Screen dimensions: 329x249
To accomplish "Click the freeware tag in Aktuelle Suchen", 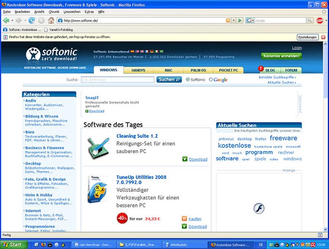I will 283,138.
